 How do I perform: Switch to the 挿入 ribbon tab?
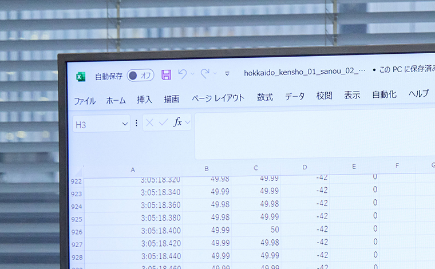click(x=144, y=100)
